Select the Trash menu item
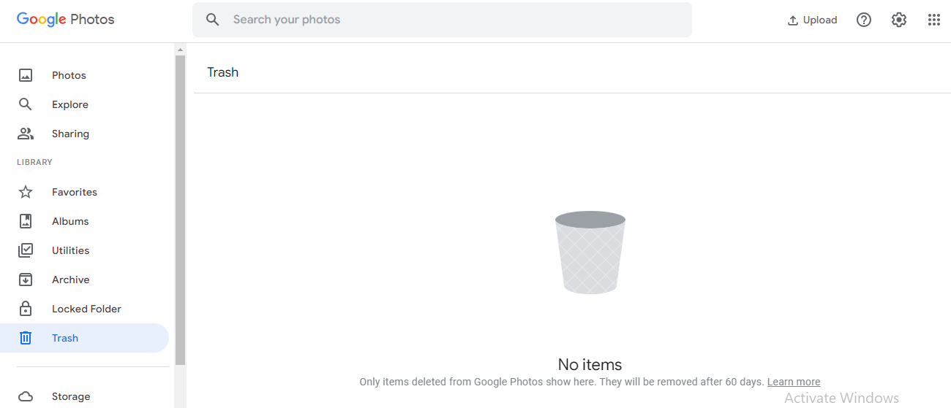951x408 pixels. [65, 338]
